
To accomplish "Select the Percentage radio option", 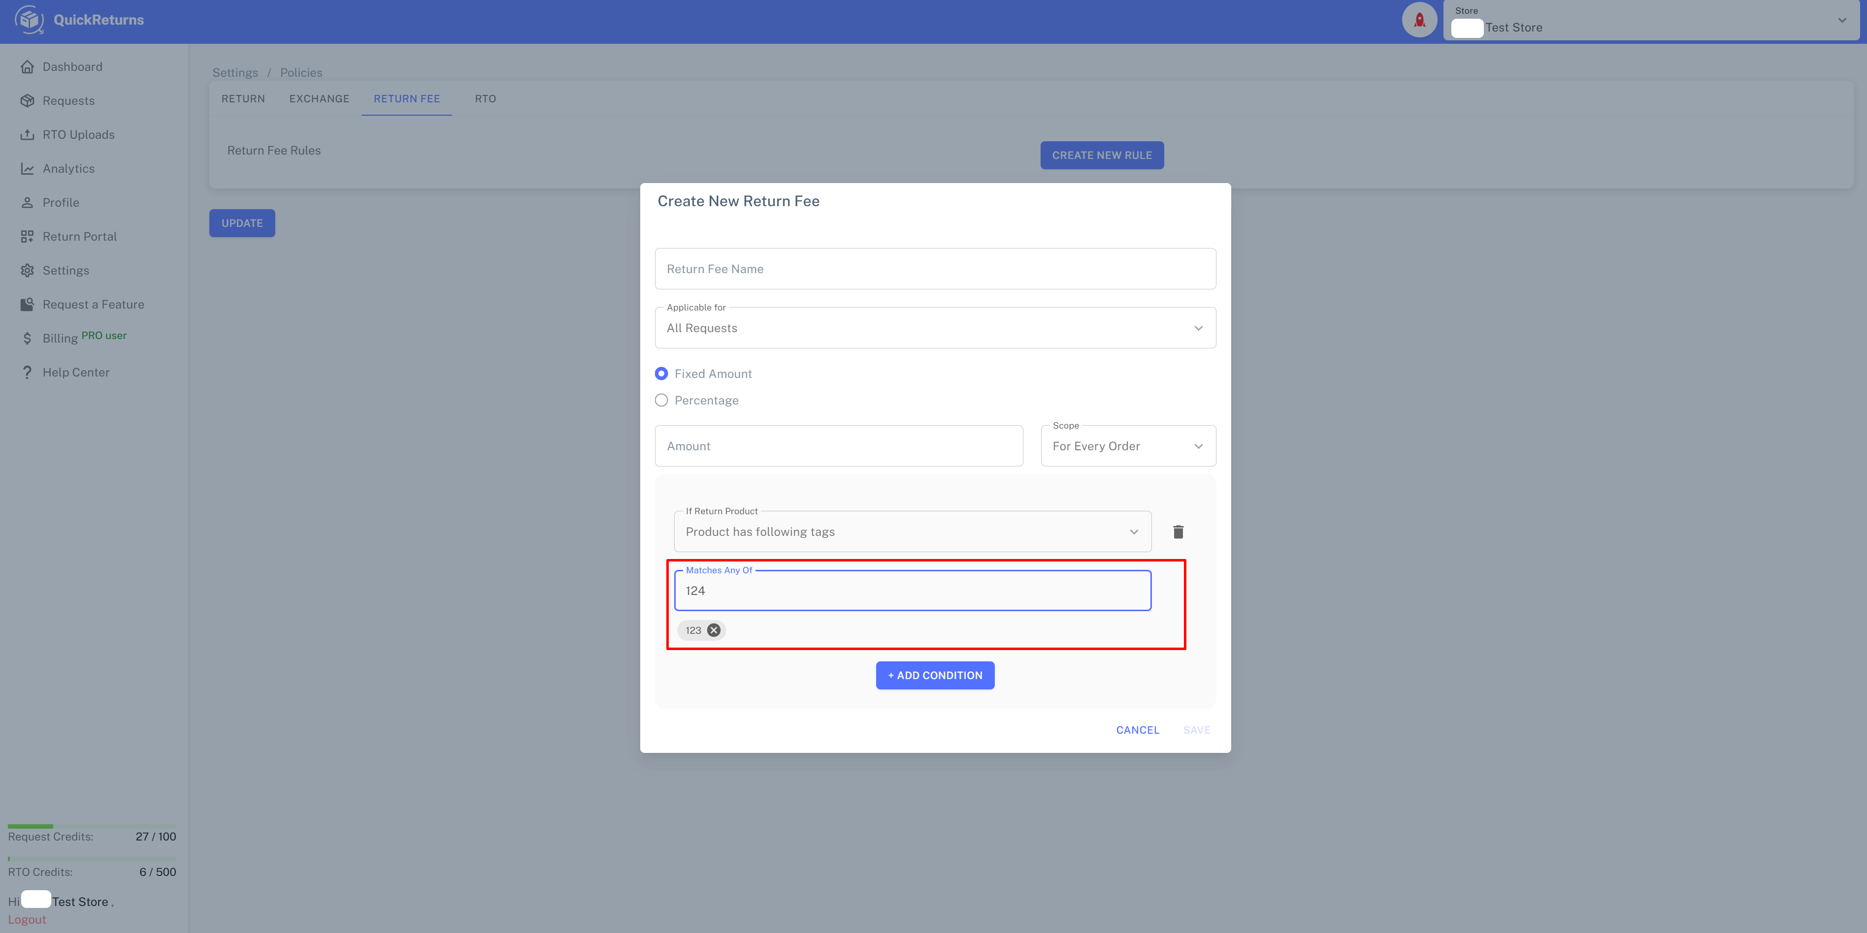I will click(661, 401).
